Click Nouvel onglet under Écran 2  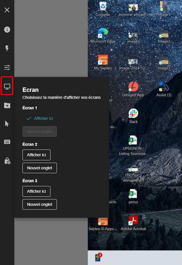tap(40, 168)
